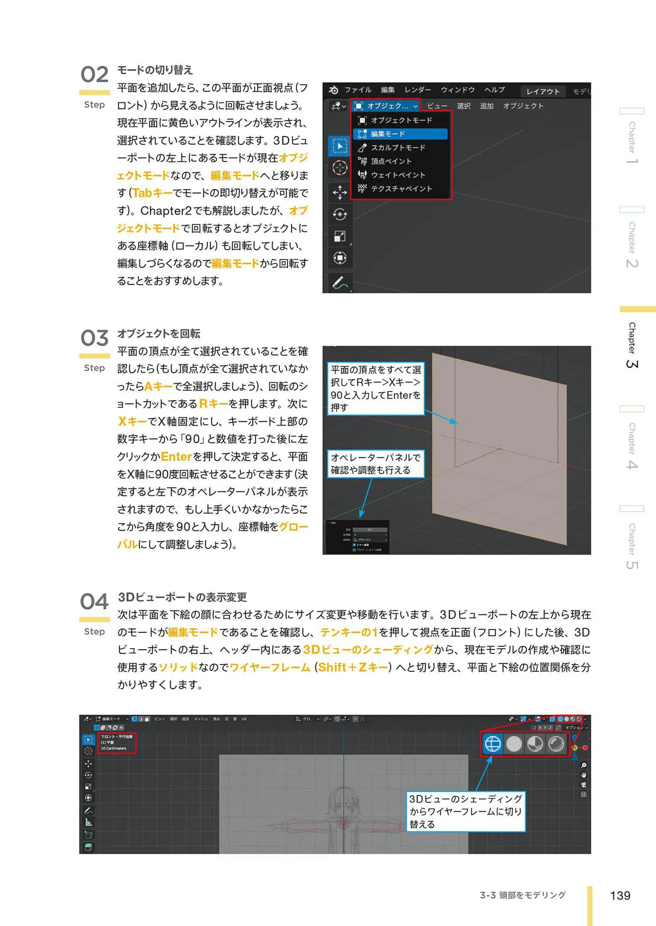This screenshot has height=926, width=656.
Task: Open the ファイル menu
Action: point(358,90)
